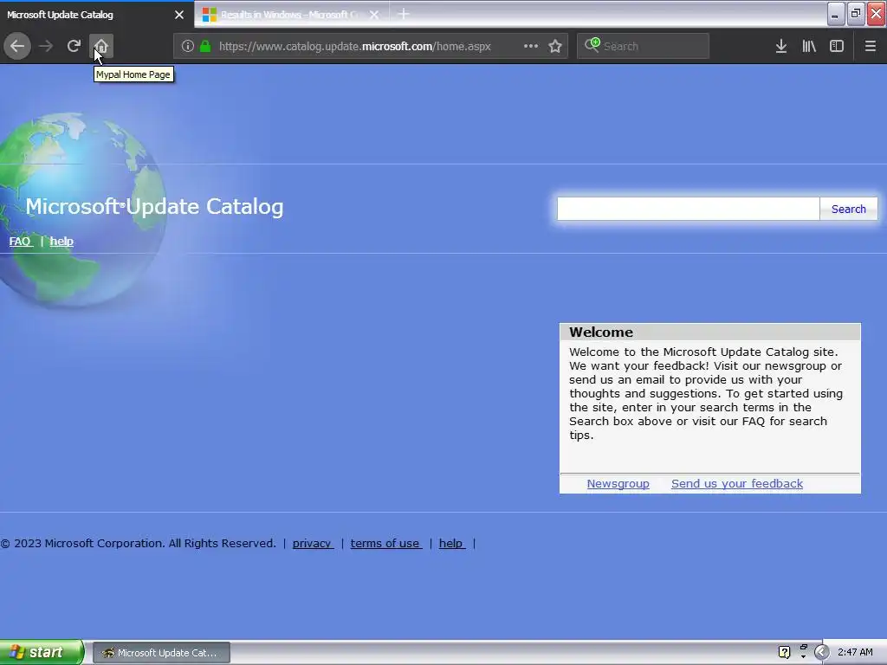This screenshot has width=887, height=665.
Task: Click the forward navigation arrow
Action: 46,46
